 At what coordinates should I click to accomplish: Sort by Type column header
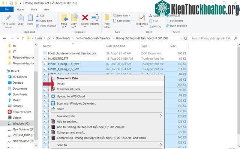pyautogui.click(x=144, y=46)
